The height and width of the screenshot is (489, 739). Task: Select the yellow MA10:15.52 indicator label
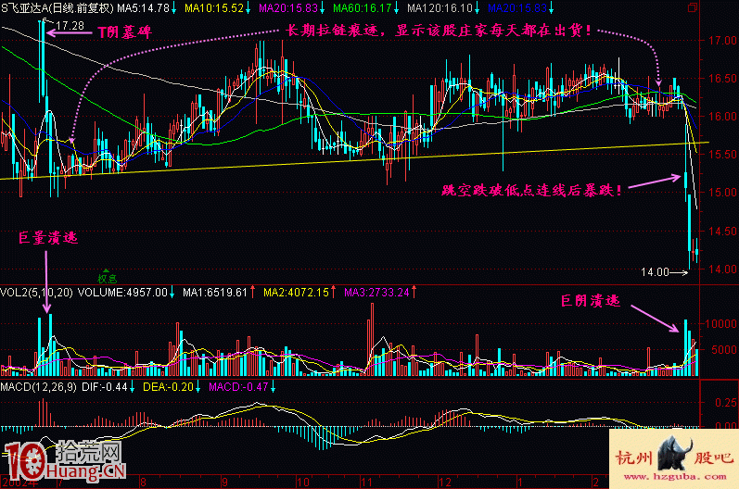214,8
